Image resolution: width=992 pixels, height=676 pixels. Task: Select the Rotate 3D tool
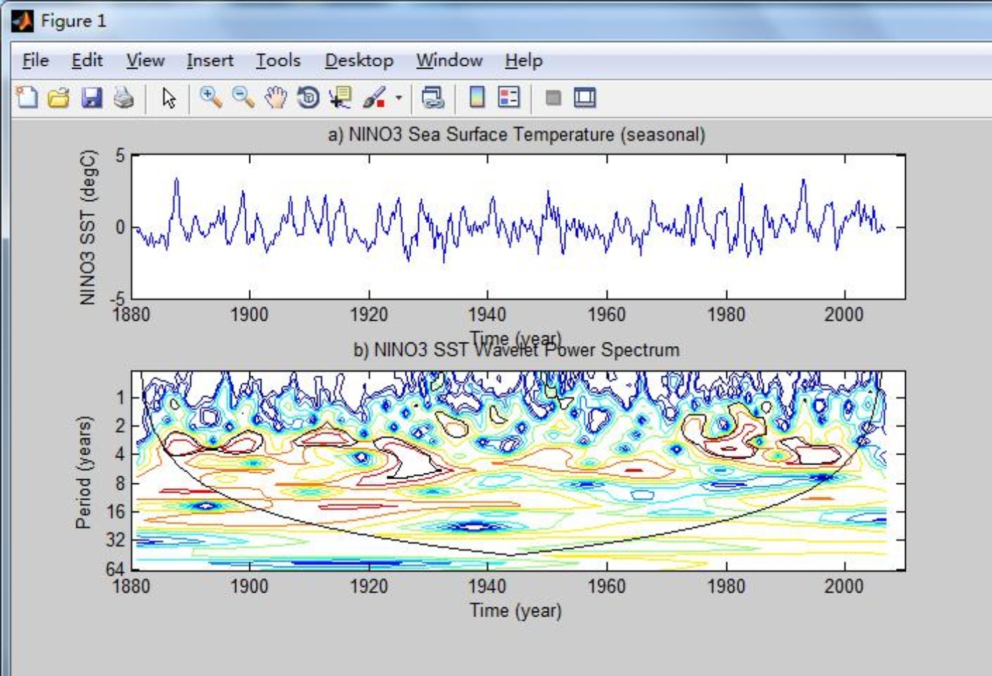308,97
